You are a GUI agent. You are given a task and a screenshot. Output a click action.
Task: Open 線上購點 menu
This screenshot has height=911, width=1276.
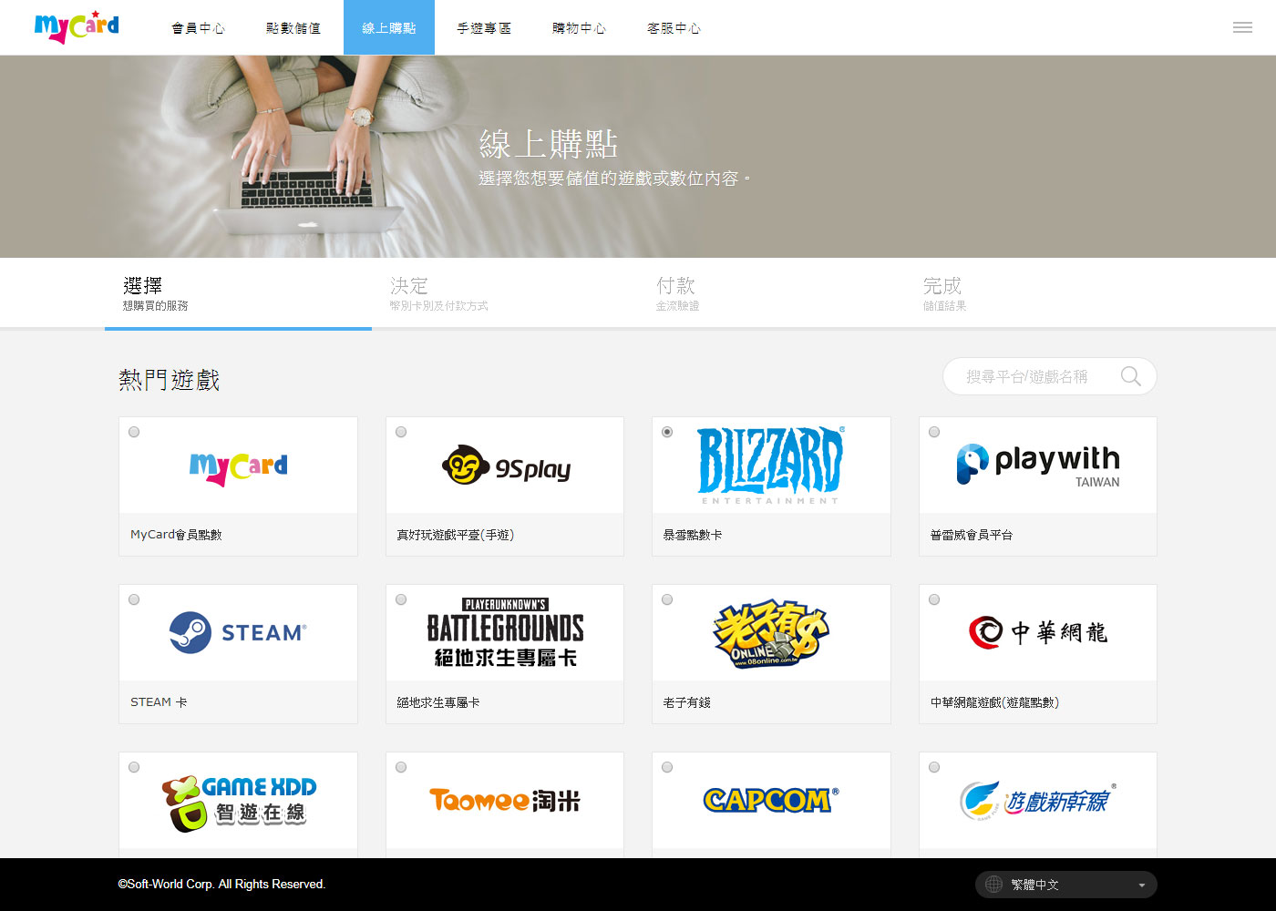[x=389, y=28]
